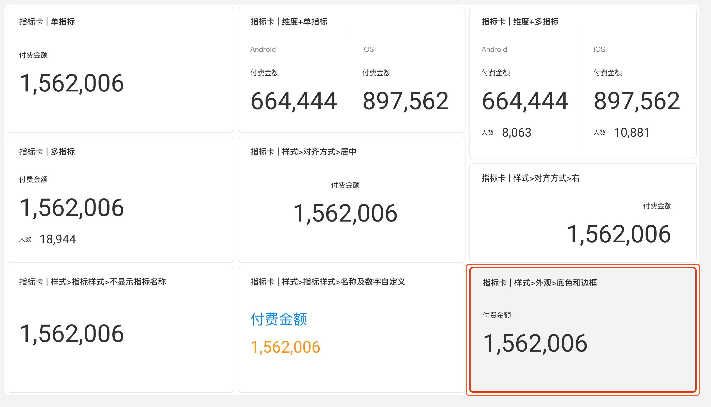Click 897,562 value in 维度+单指标 card
This screenshot has width=711, height=407.
click(x=406, y=101)
